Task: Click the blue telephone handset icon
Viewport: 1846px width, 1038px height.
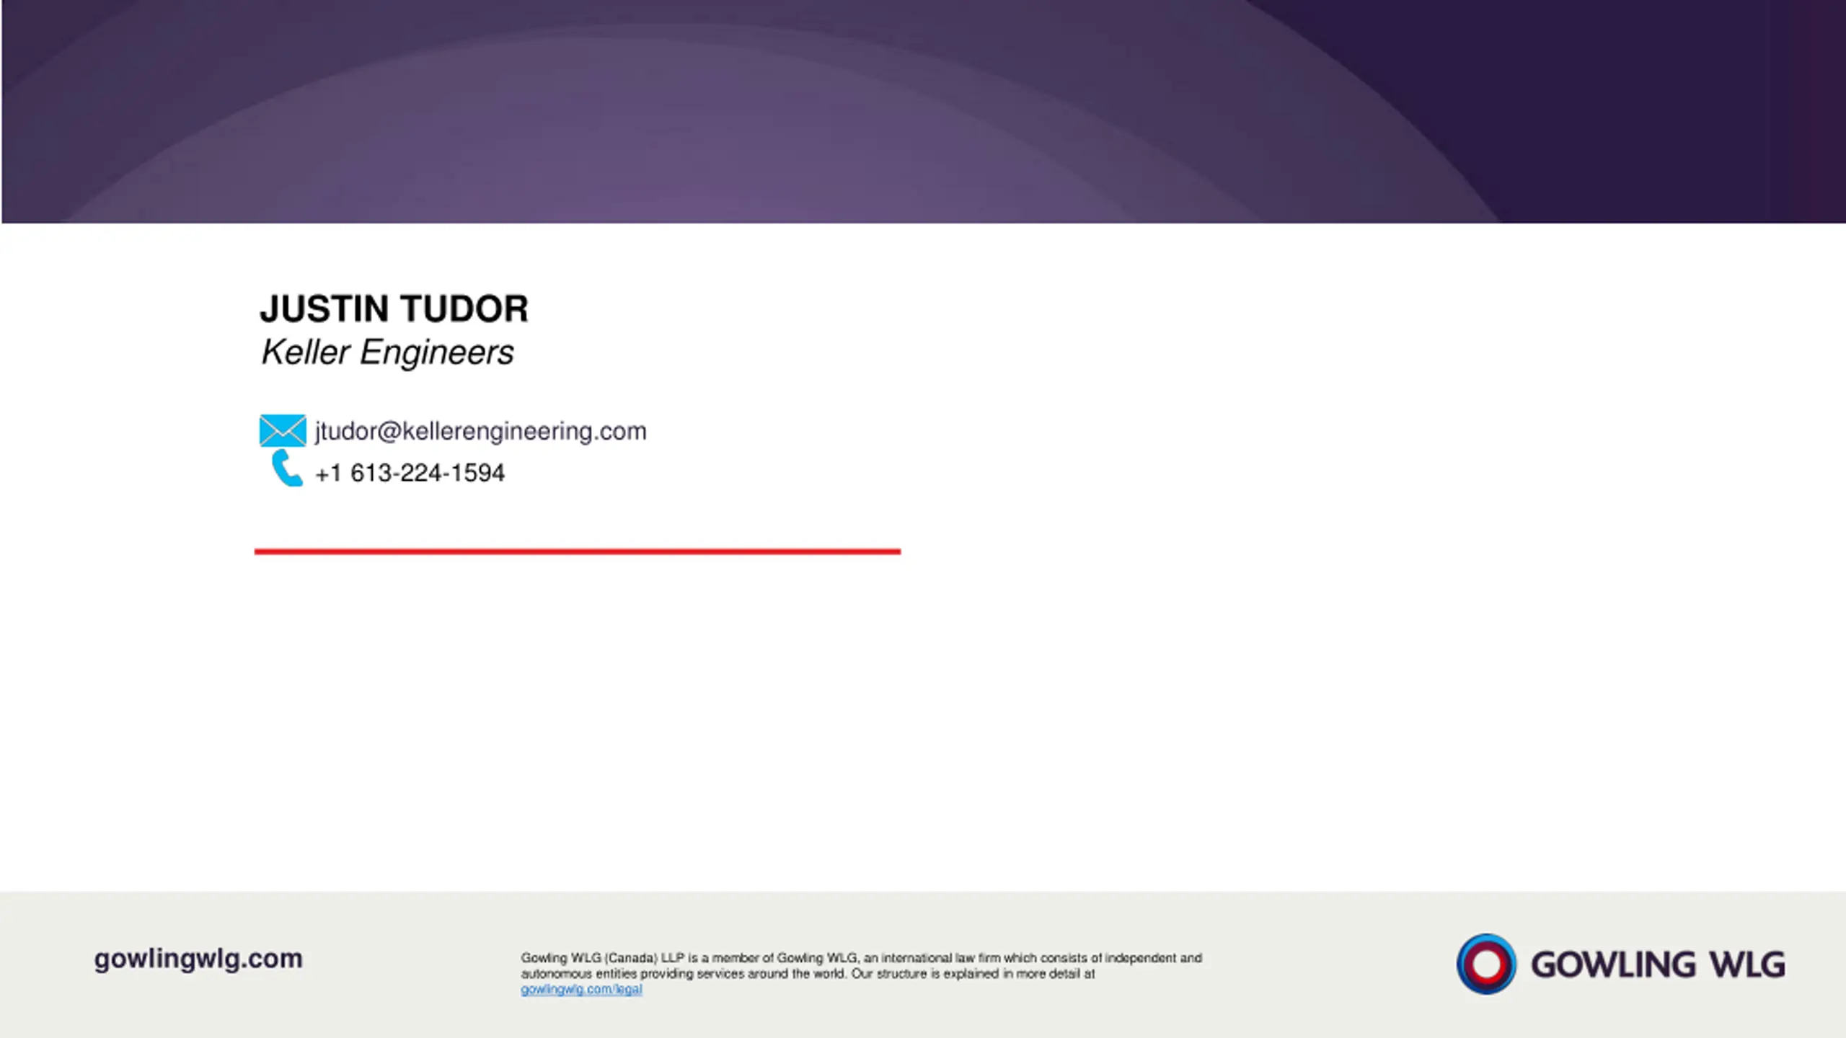Action: click(x=286, y=469)
